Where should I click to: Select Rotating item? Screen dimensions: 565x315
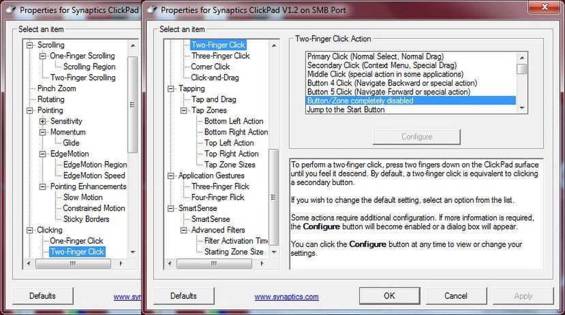(51, 99)
